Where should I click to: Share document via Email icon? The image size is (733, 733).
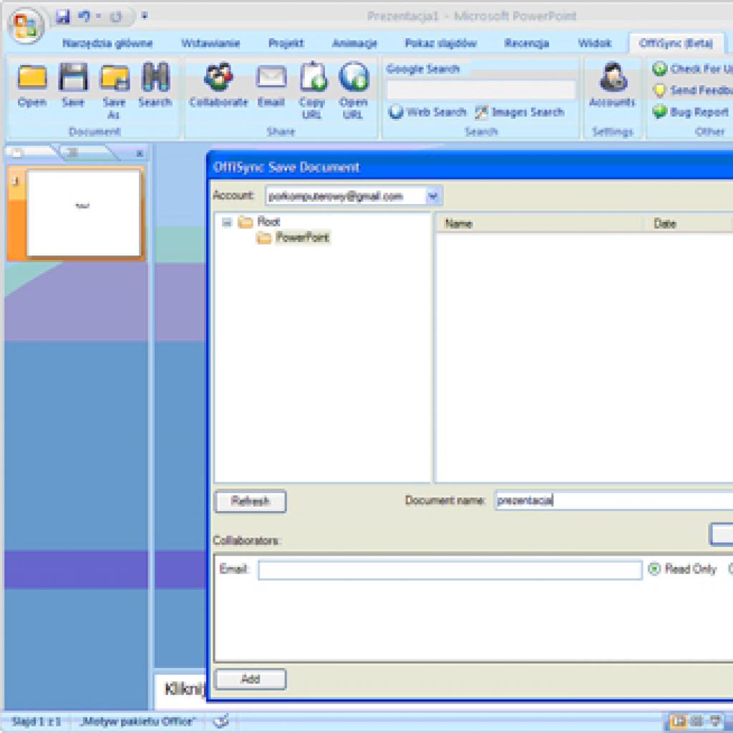tap(271, 85)
